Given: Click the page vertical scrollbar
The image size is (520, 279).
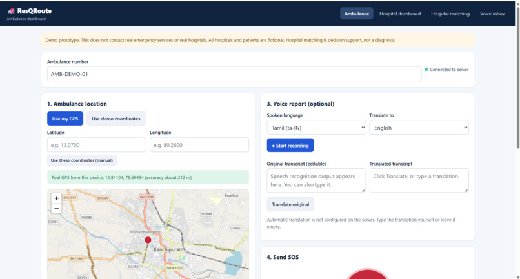Looking at the screenshot, I should click(517, 78).
